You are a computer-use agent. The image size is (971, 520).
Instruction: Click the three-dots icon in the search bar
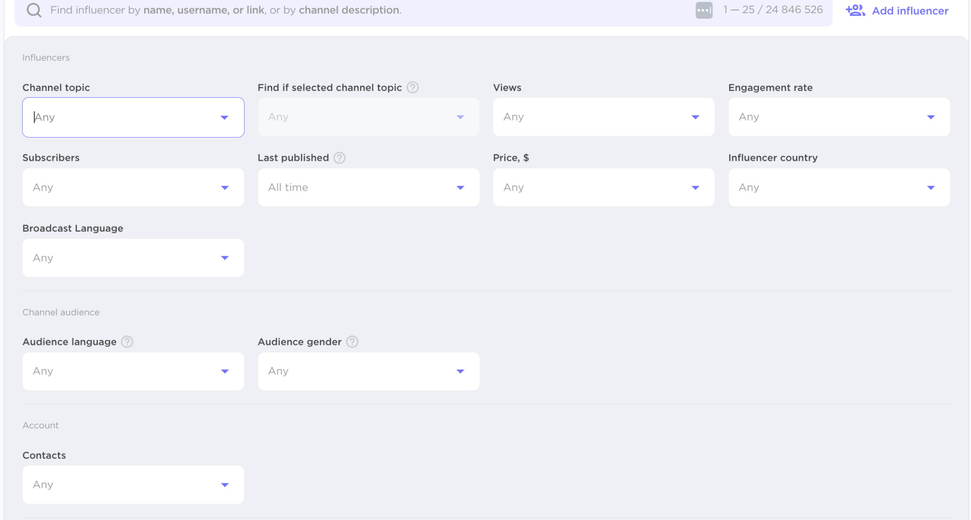pos(704,10)
